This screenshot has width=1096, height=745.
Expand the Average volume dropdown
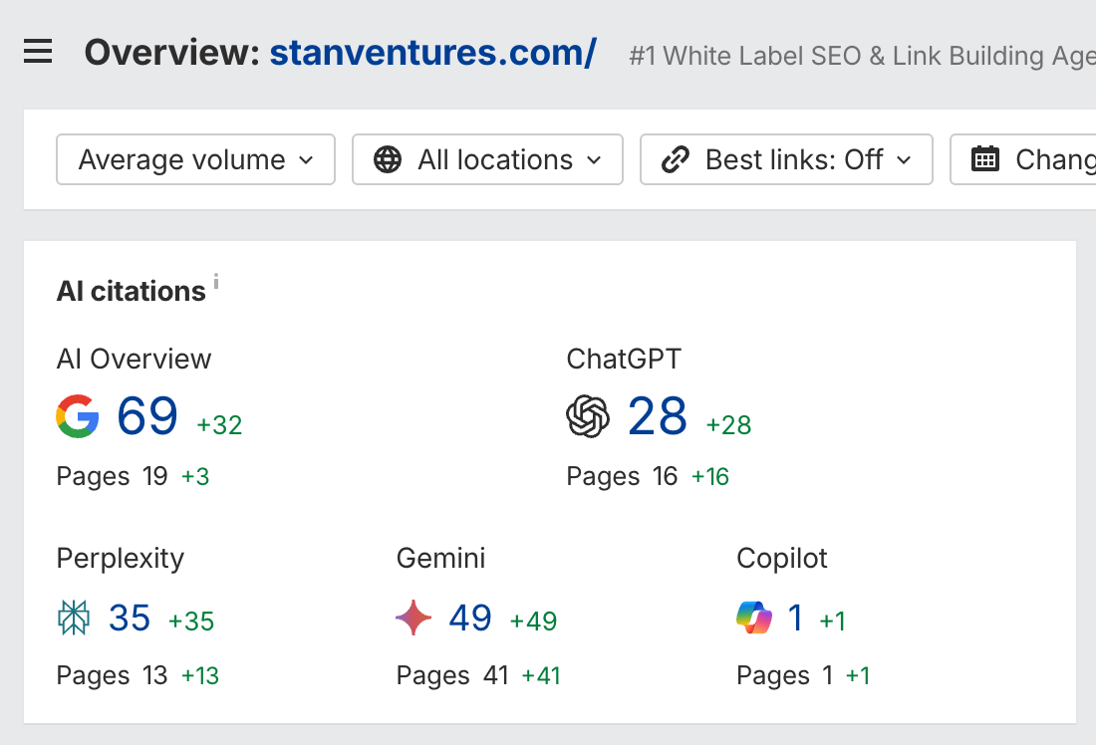click(x=195, y=159)
